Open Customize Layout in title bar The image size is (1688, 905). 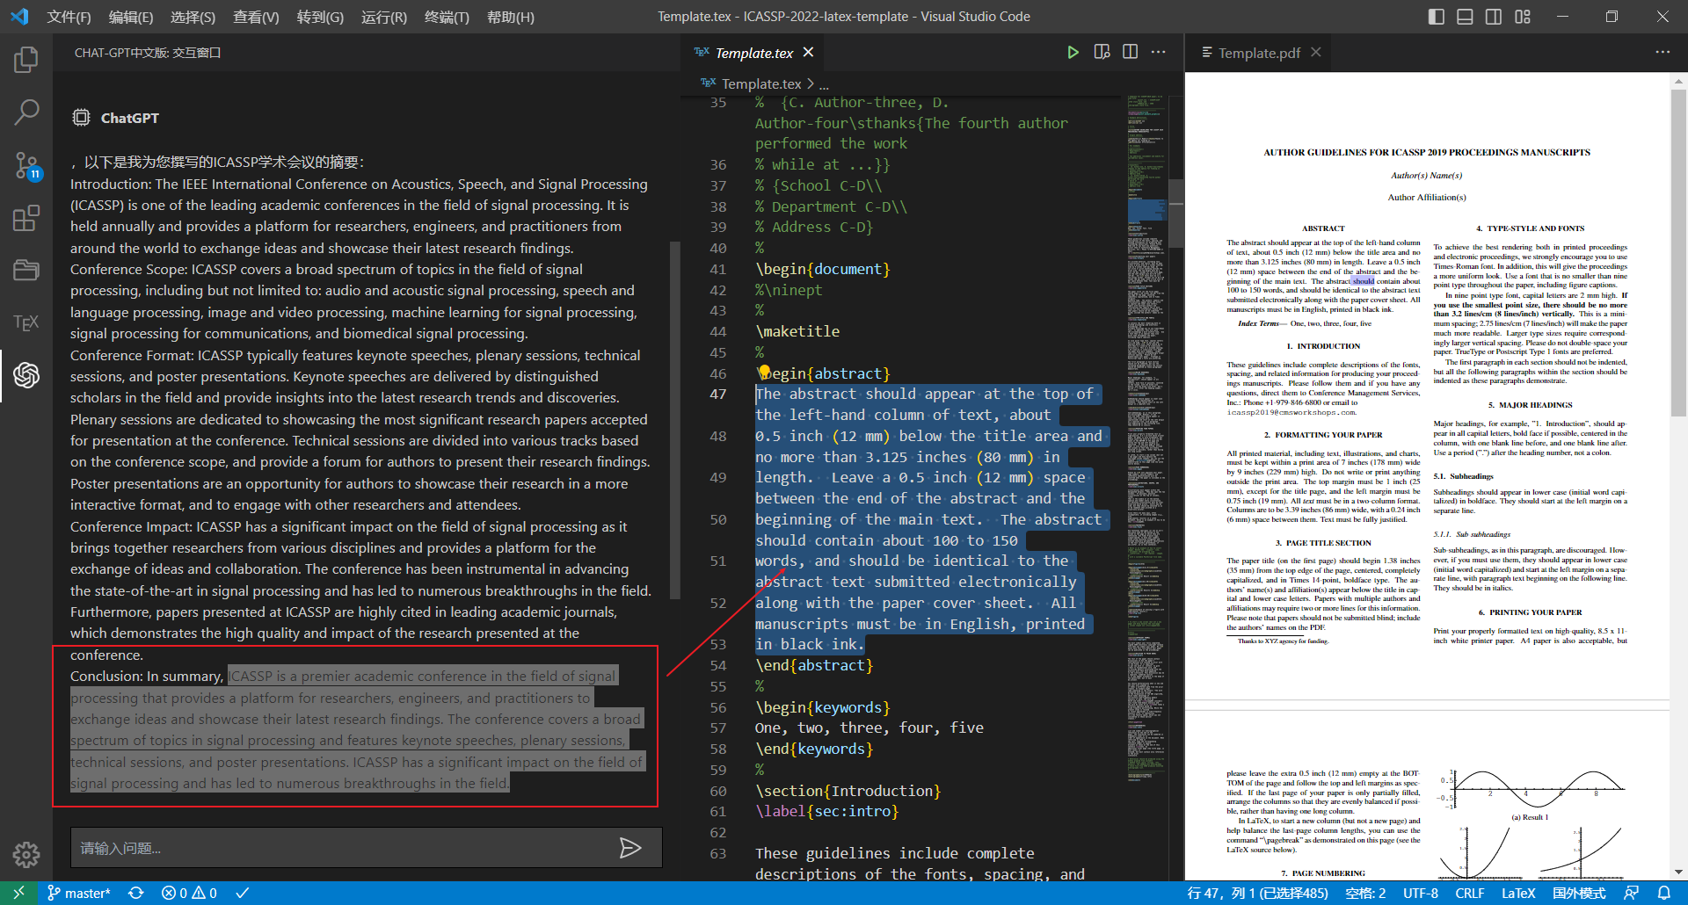point(1523,17)
